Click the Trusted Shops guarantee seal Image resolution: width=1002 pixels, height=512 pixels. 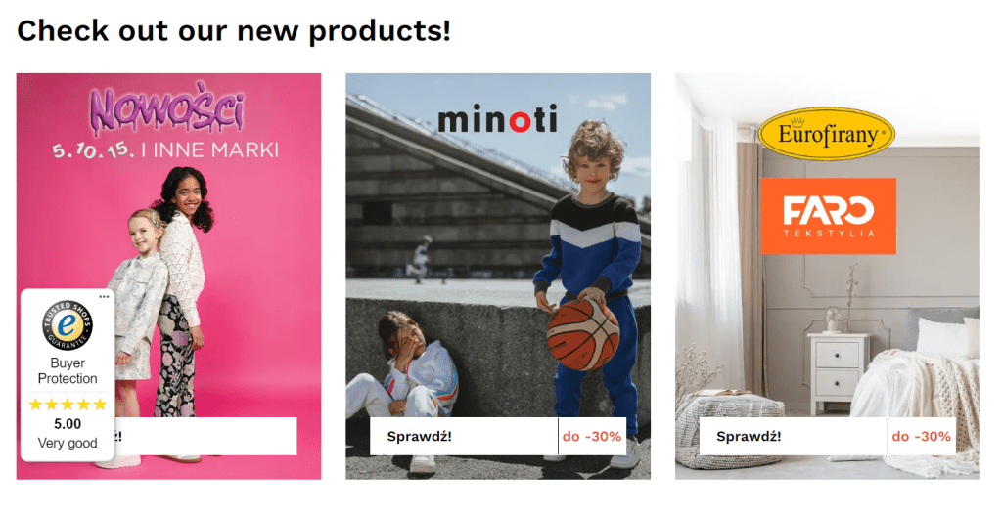(x=68, y=325)
